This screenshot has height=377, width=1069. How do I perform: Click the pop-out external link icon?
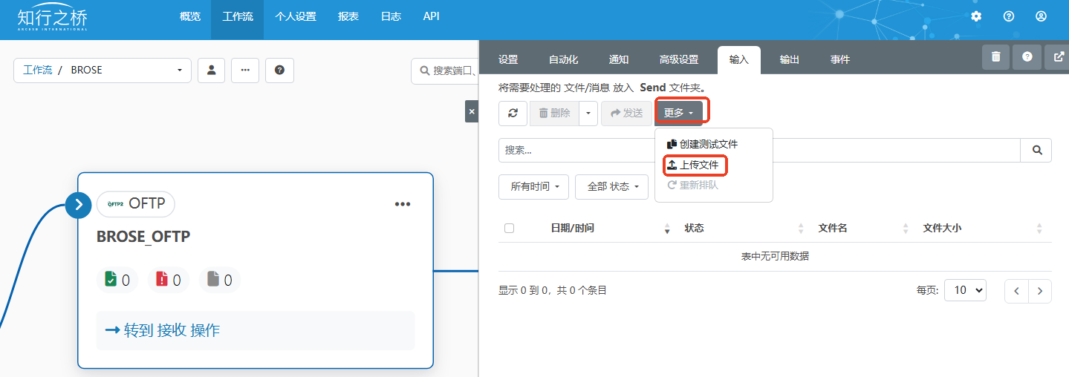click(1058, 56)
